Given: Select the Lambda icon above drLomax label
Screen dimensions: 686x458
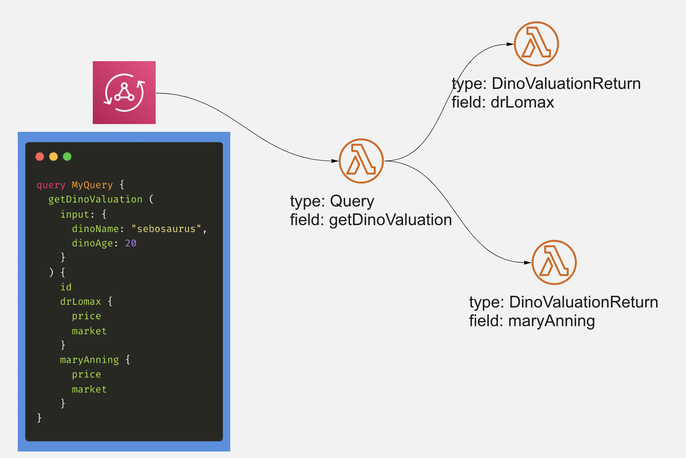Looking at the screenshot, I should click(x=536, y=44).
